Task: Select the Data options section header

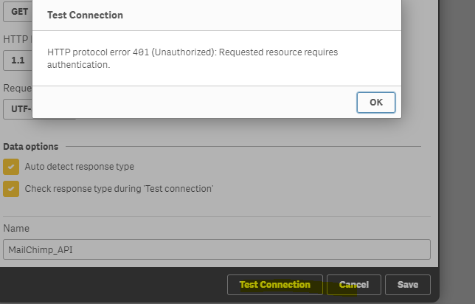Action: [x=31, y=147]
